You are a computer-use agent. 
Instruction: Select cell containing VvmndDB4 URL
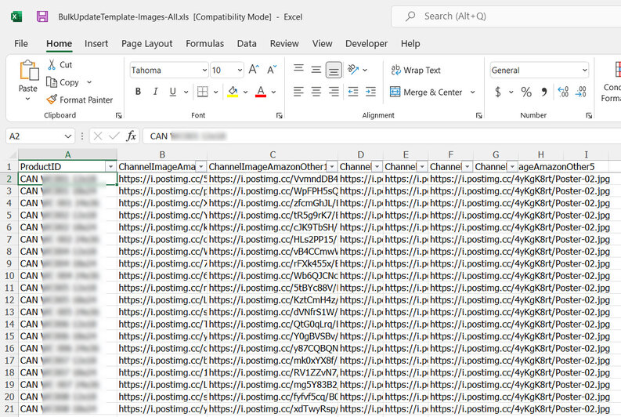(x=273, y=179)
